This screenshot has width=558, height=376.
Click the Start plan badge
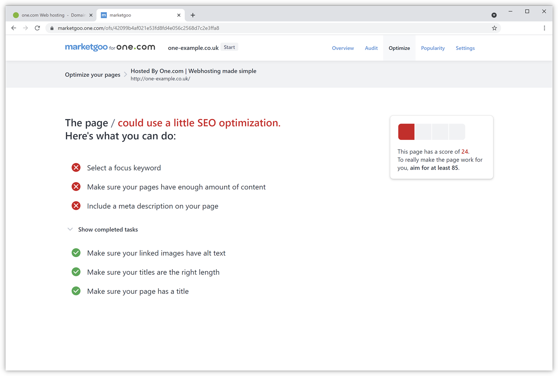pyautogui.click(x=229, y=47)
